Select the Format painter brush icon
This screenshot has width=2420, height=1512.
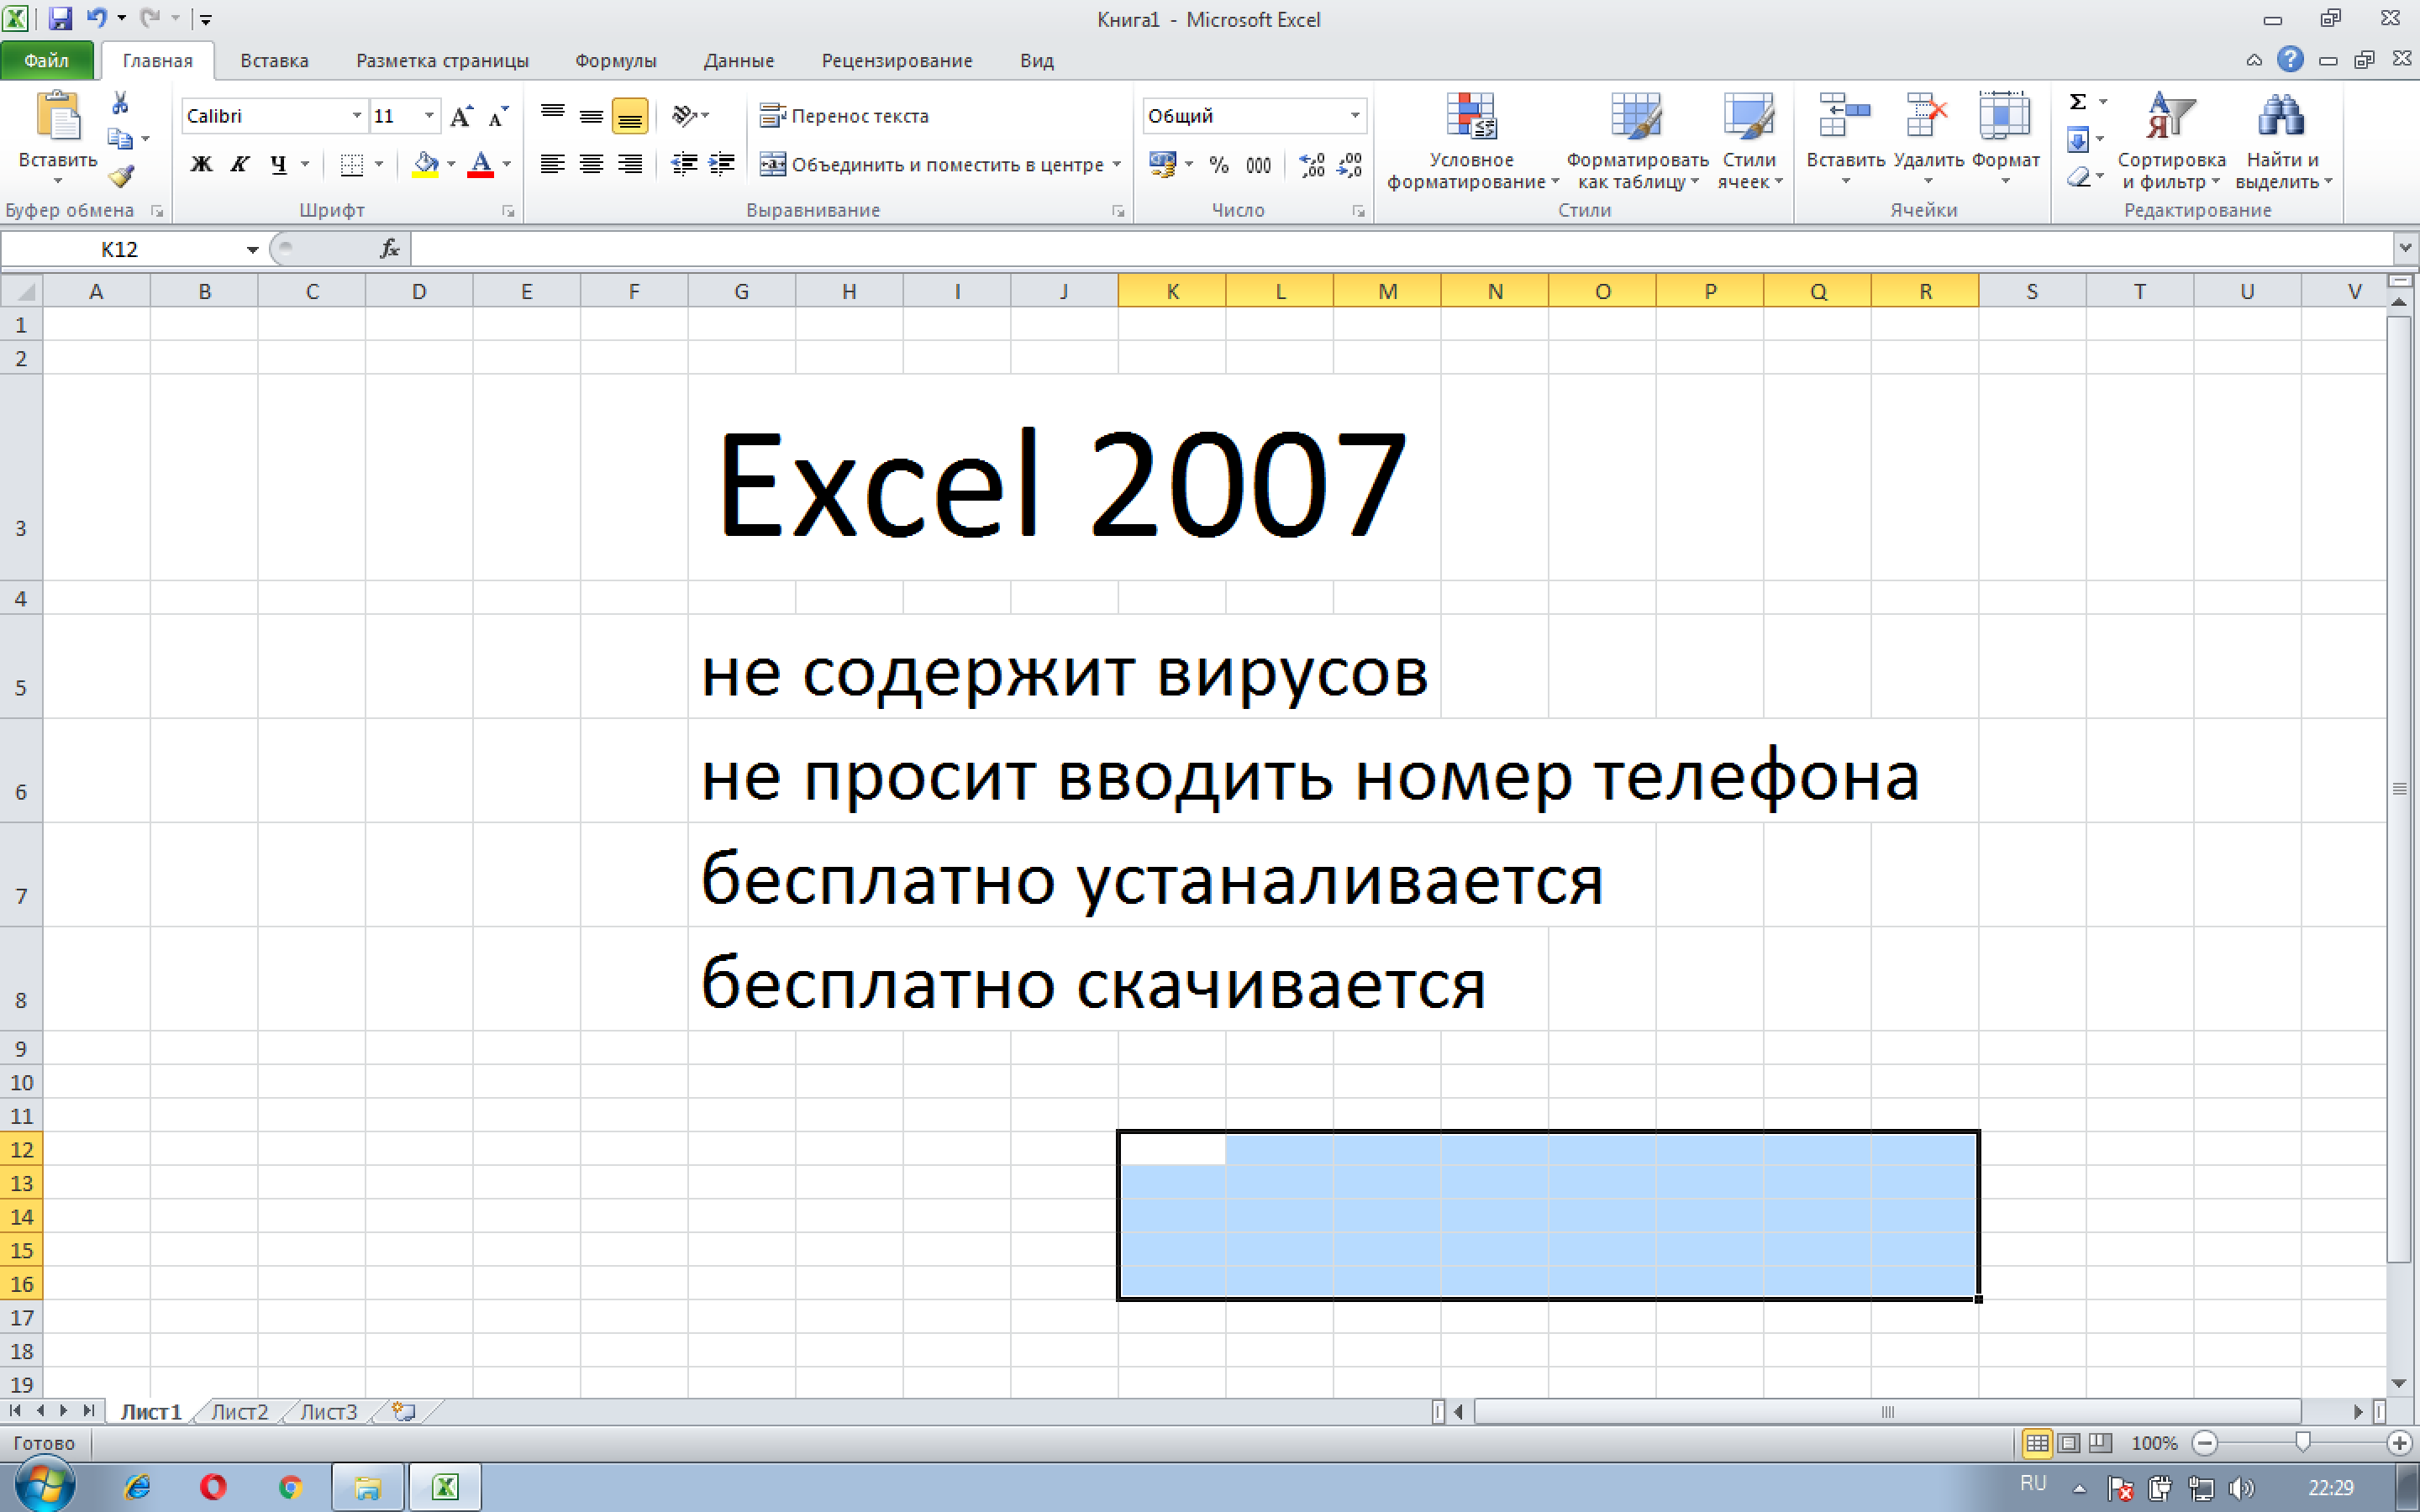(x=120, y=178)
